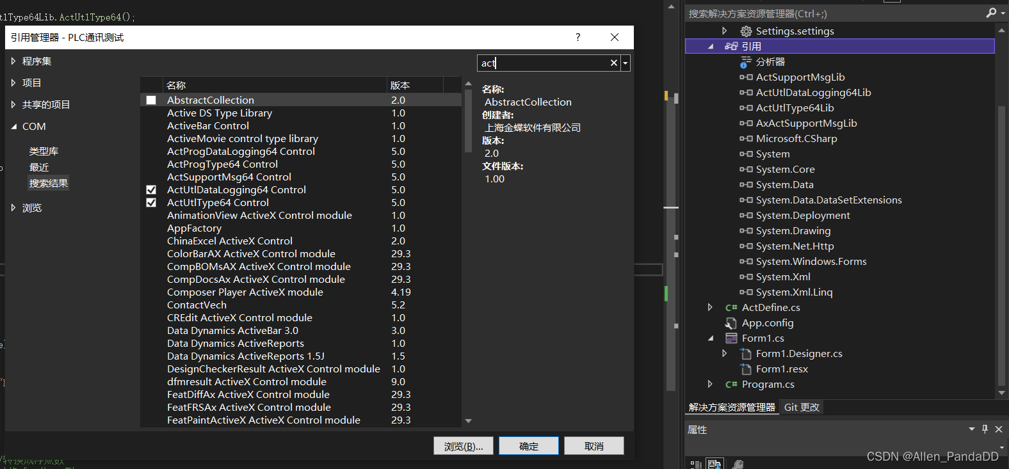The width and height of the screenshot is (1009, 469).
Task: Click the reference list vertical scrollbar thumb
Action: tap(468, 120)
